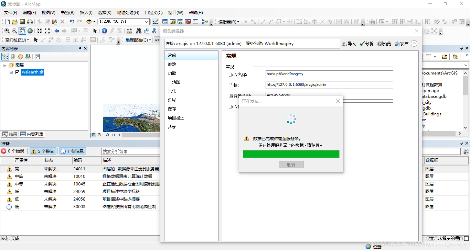The image size is (470, 250).
Task: Select 功能 in service editor sidebar
Action: (x=172, y=73)
